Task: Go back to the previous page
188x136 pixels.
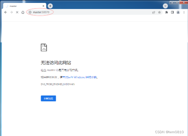Action: [6, 12]
